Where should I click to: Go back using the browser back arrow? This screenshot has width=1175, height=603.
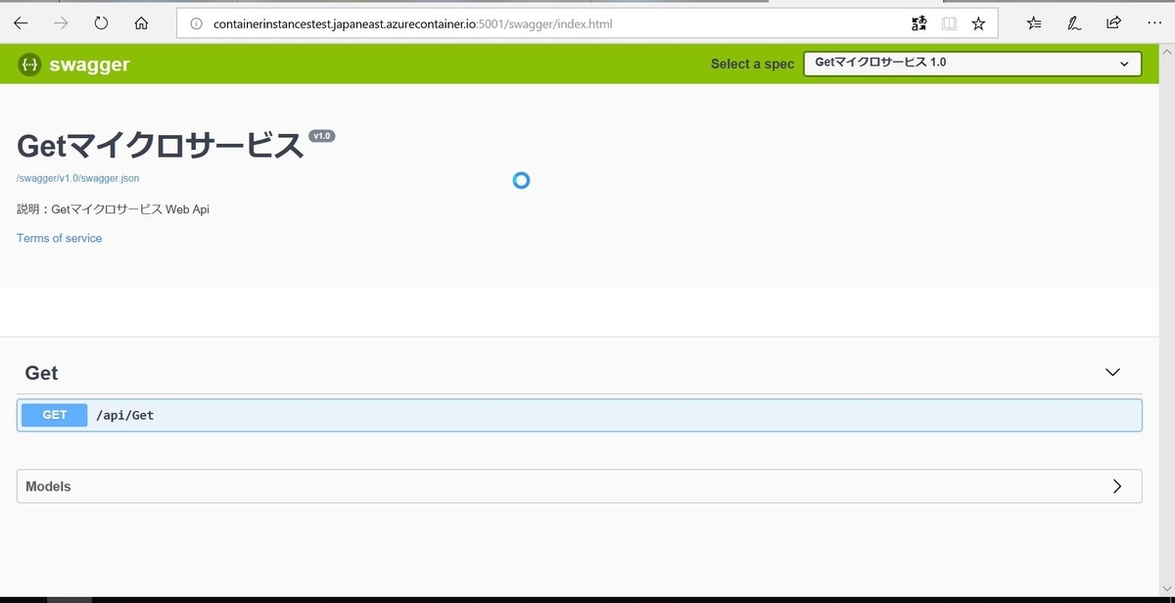click(x=21, y=23)
